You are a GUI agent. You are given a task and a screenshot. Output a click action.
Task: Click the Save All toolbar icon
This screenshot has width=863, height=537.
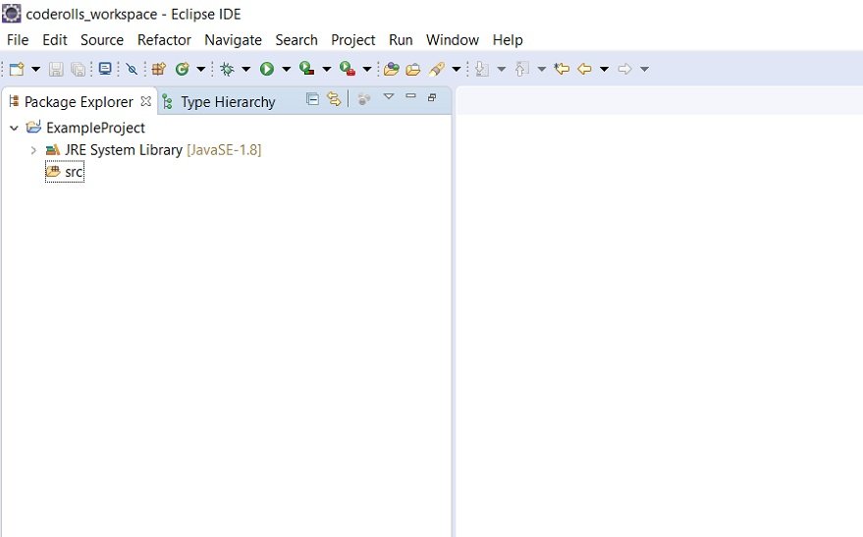point(79,69)
